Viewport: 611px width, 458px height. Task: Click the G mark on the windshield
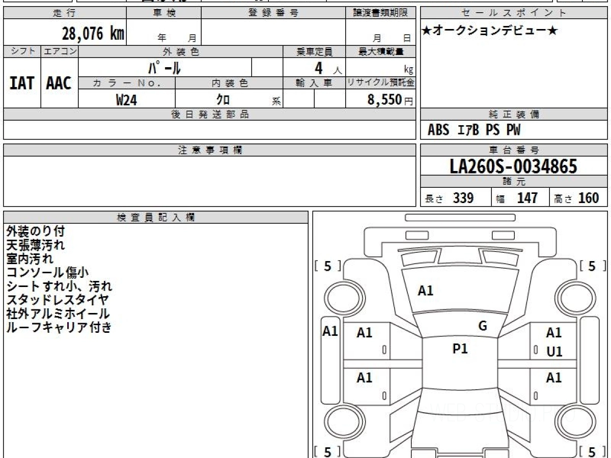coord(483,326)
